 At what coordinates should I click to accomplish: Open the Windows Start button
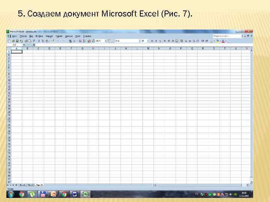point(11,194)
